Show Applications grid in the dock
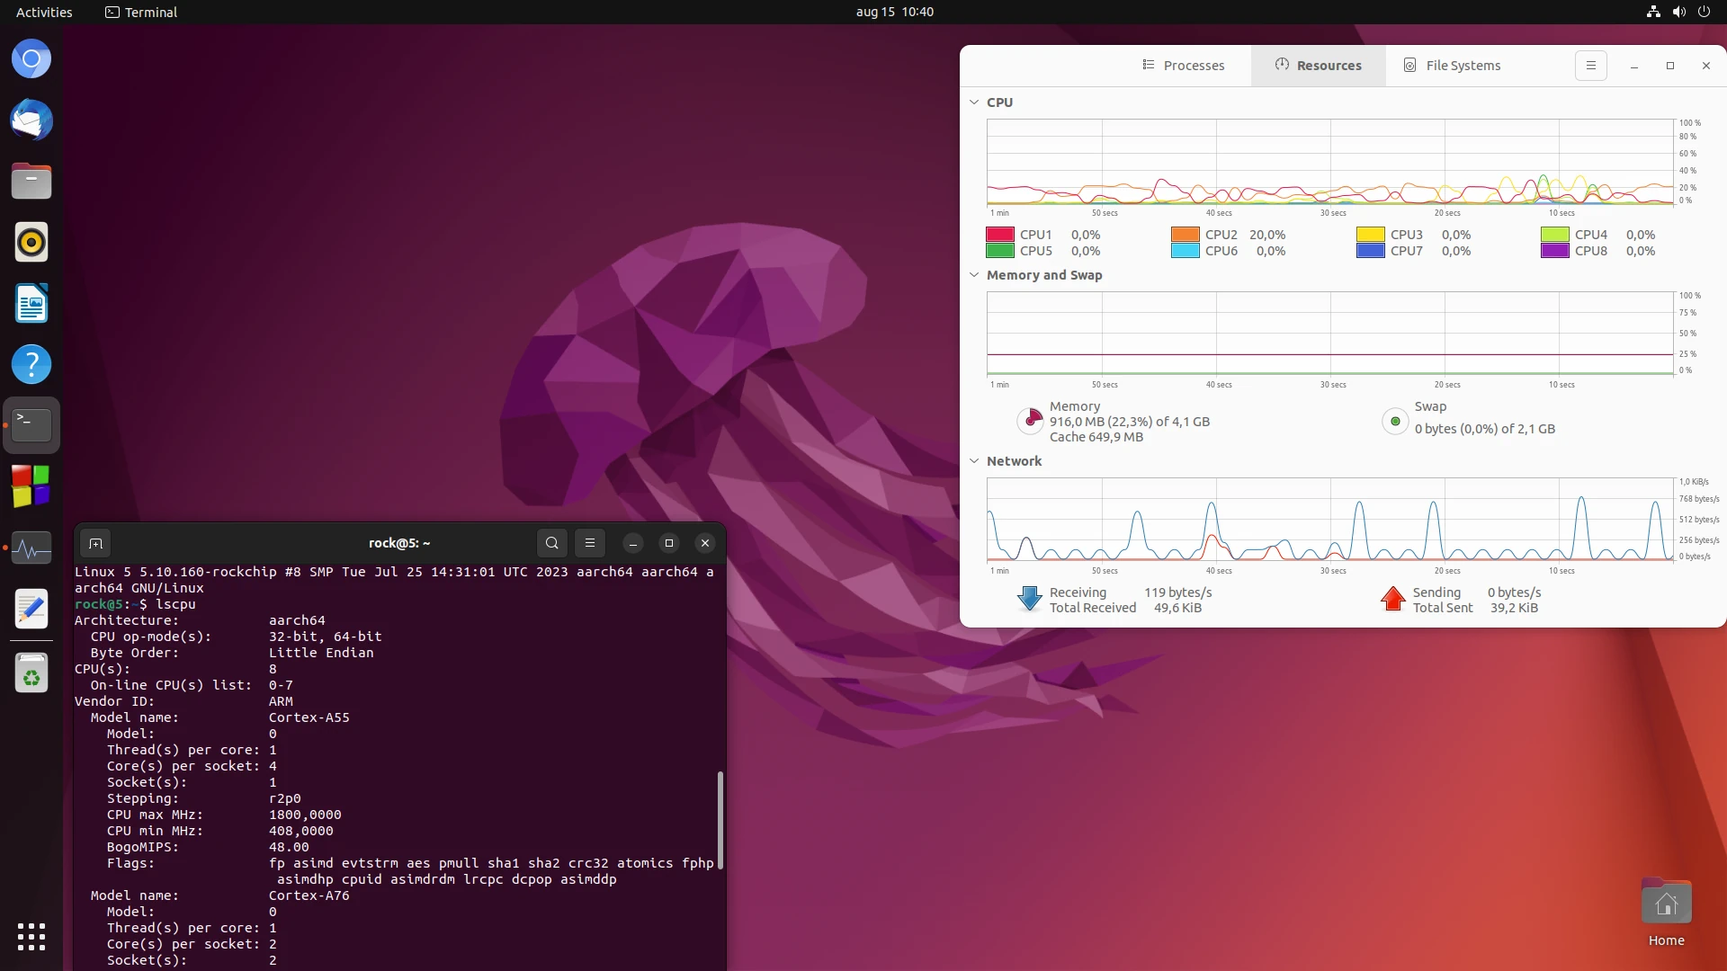1727x971 pixels. (31, 937)
